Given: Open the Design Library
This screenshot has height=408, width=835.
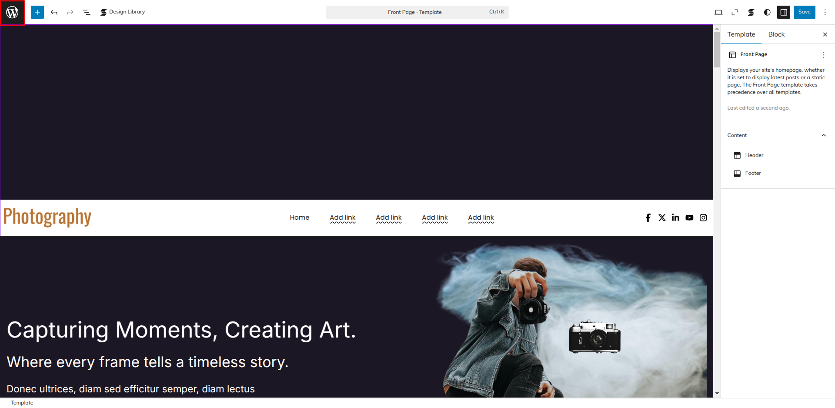Looking at the screenshot, I should (x=123, y=12).
